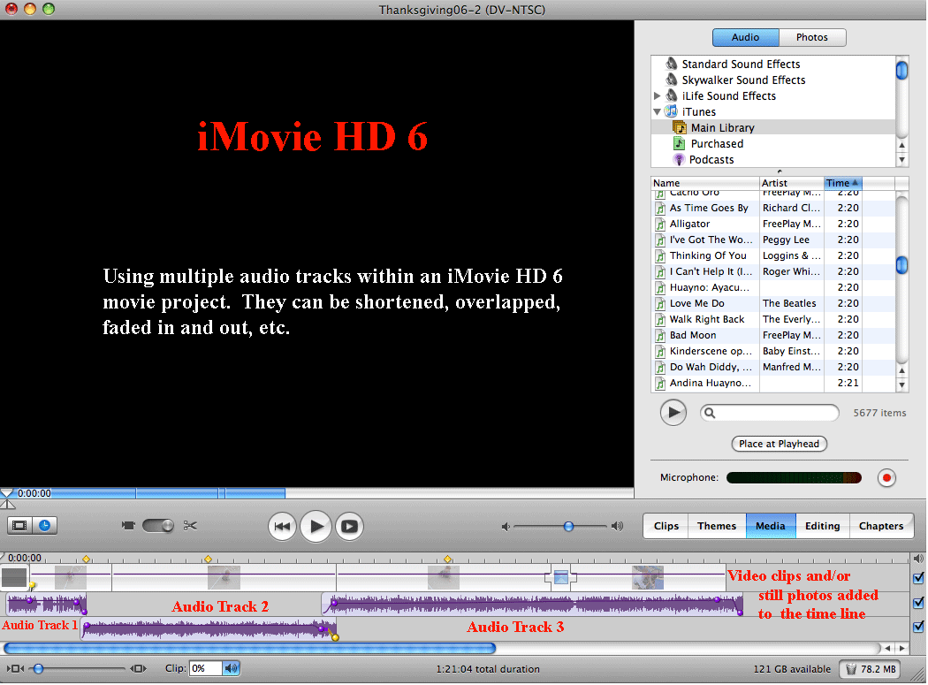The height and width of the screenshot is (685, 928).
Task: Select the transition icon in video track
Action: pos(560,576)
